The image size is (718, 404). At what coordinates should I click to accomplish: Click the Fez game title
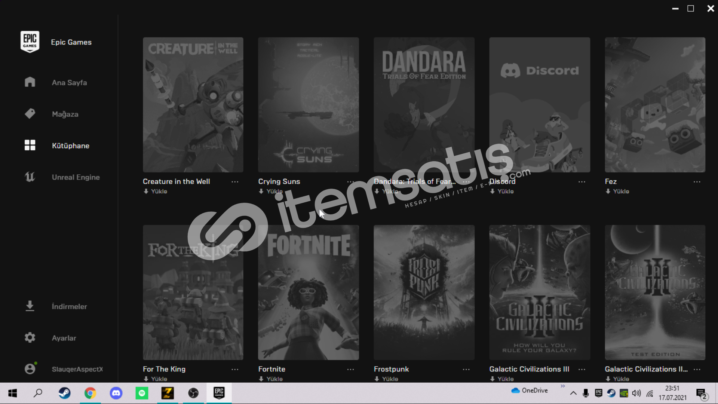point(611,181)
